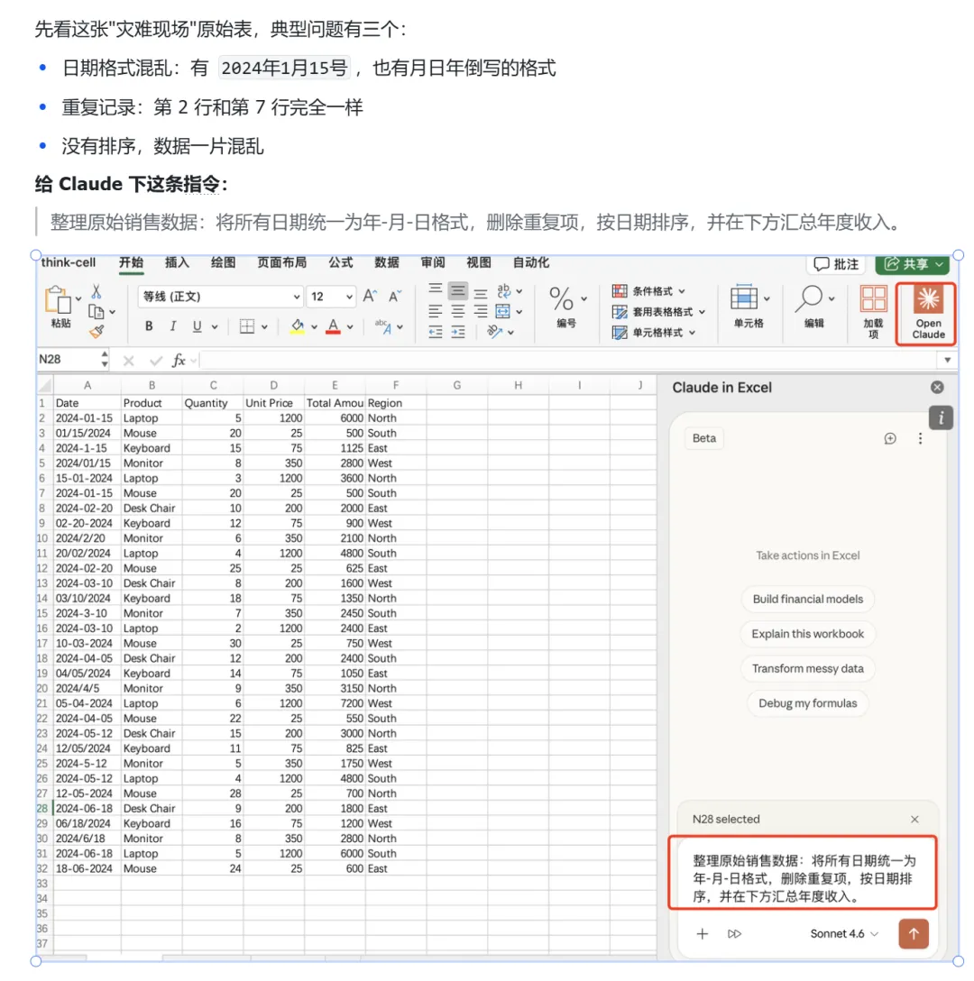Click Debug my formulas suggestion
Image resolution: width=974 pixels, height=981 pixels.
point(807,703)
